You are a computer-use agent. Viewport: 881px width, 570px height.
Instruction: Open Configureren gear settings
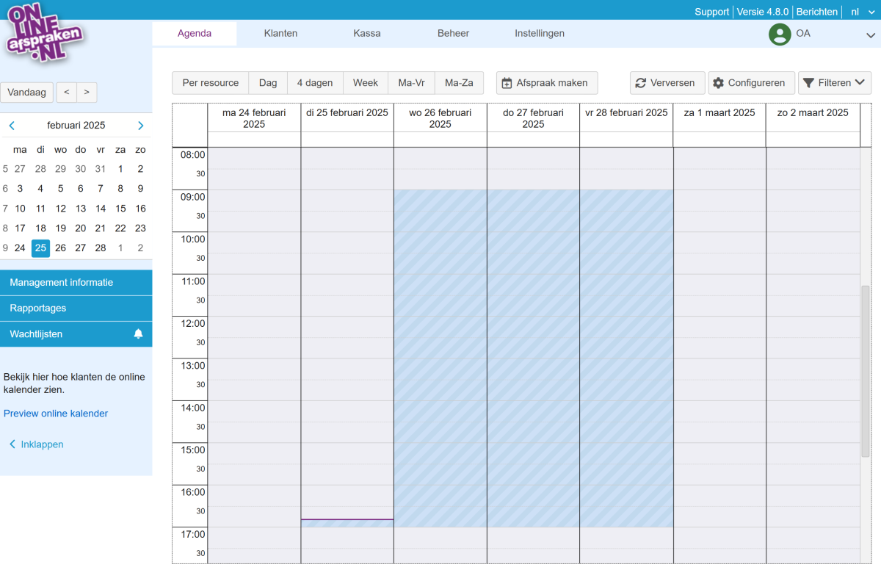(752, 83)
